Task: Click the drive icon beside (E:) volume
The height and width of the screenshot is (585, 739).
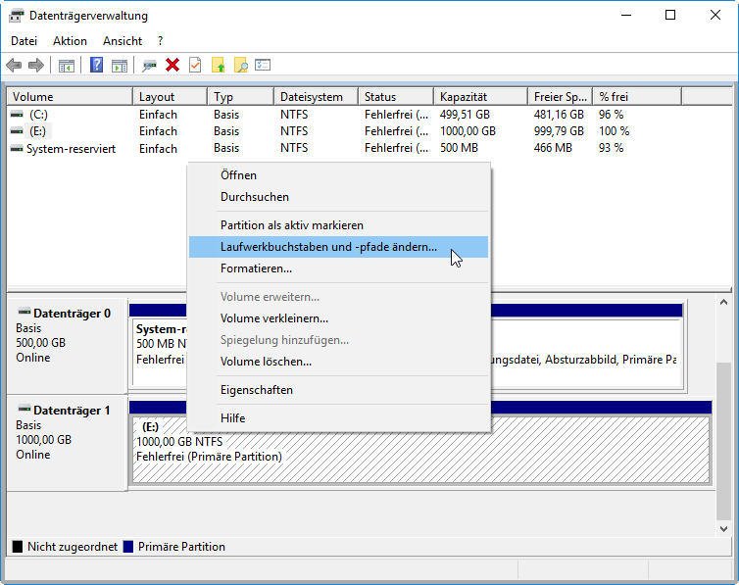Action: [x=17, y=131]
